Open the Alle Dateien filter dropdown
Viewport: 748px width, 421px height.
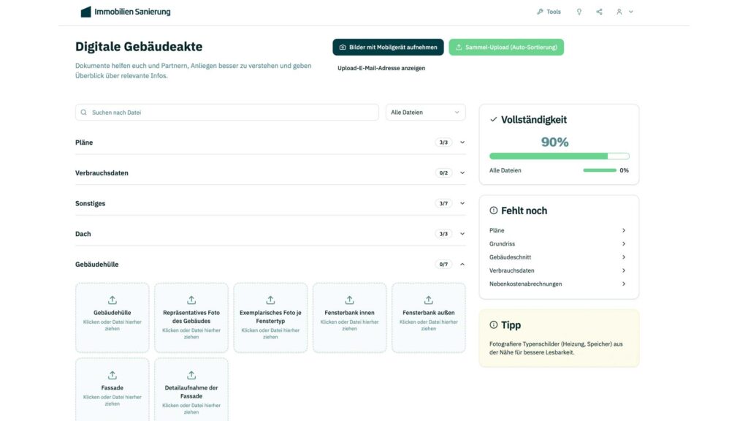[x=425, y=113]
